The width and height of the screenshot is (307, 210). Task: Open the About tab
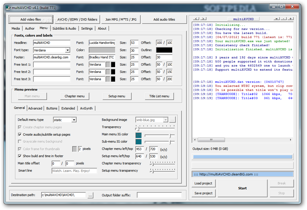pos(102,28)
